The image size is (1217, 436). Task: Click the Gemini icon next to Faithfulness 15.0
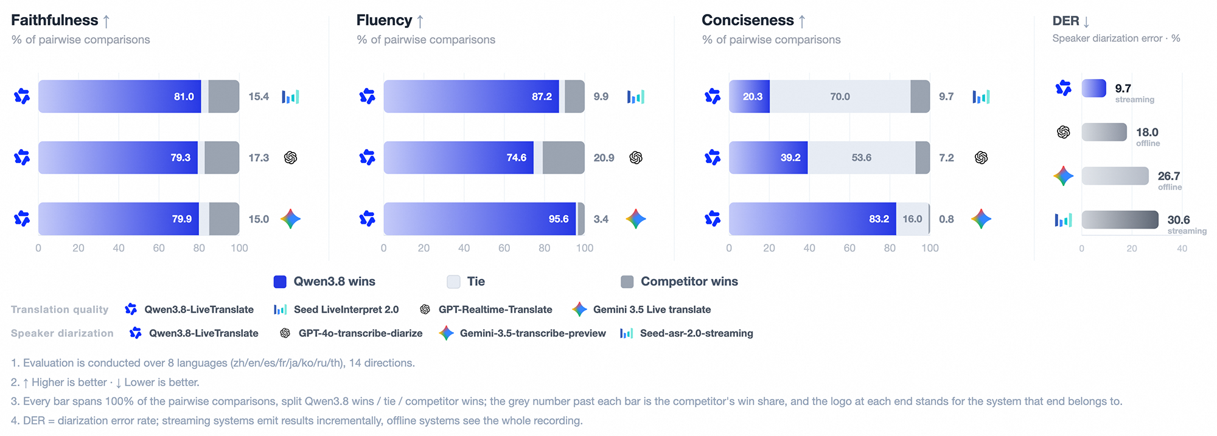pyautogui.click(x=290, y=219)
